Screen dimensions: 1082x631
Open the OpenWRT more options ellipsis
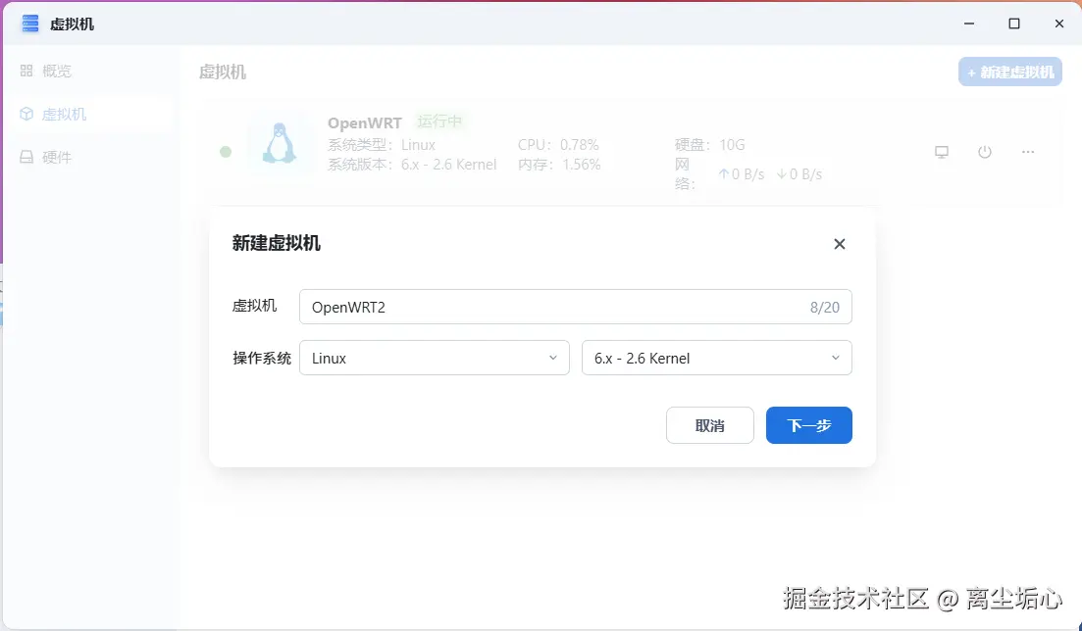(x=1028, y=152)
